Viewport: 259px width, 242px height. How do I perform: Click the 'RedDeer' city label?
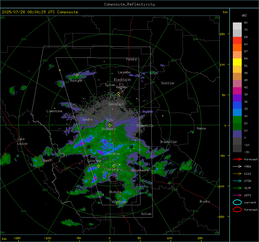[122, 87]
